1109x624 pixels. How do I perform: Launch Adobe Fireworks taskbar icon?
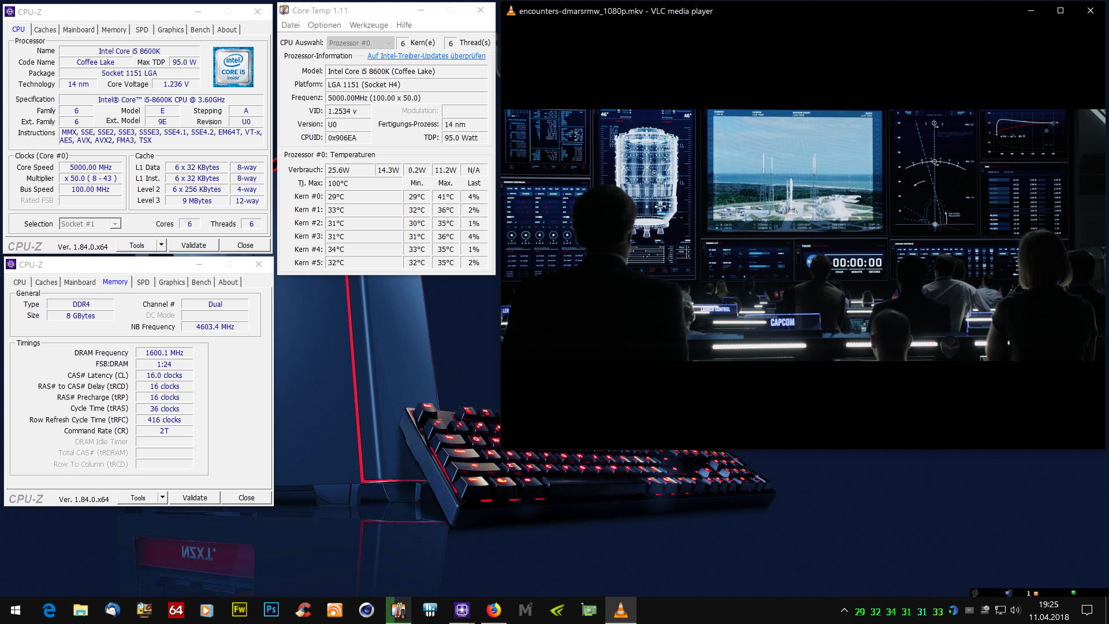(239, 610)
